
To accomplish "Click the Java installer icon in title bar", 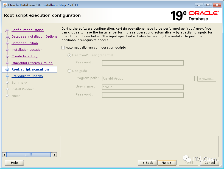I will pyautogui.click(x=5, y=5).
